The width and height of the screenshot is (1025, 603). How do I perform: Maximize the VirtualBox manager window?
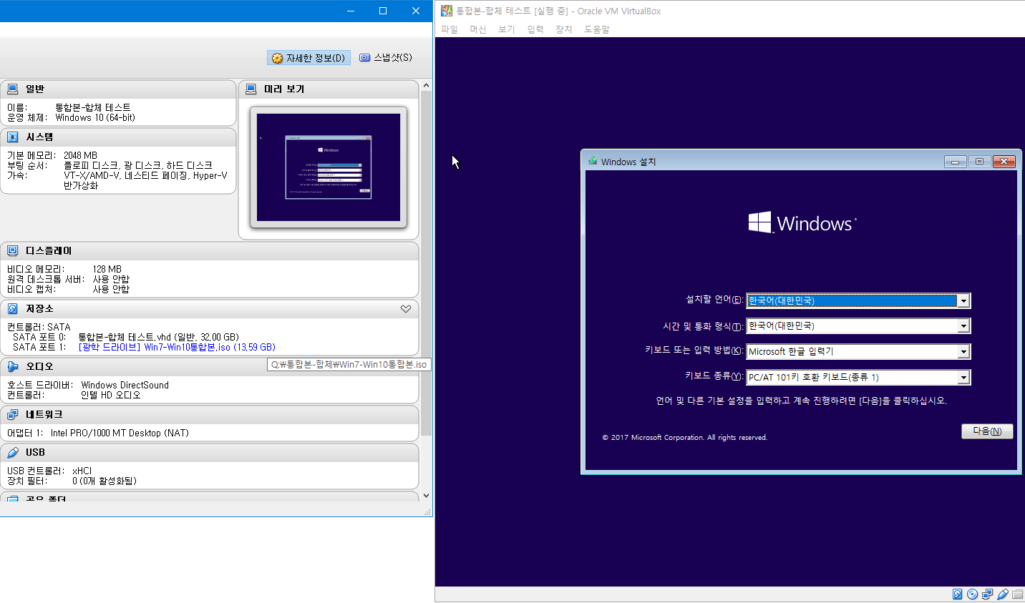[x=383, y=11]
